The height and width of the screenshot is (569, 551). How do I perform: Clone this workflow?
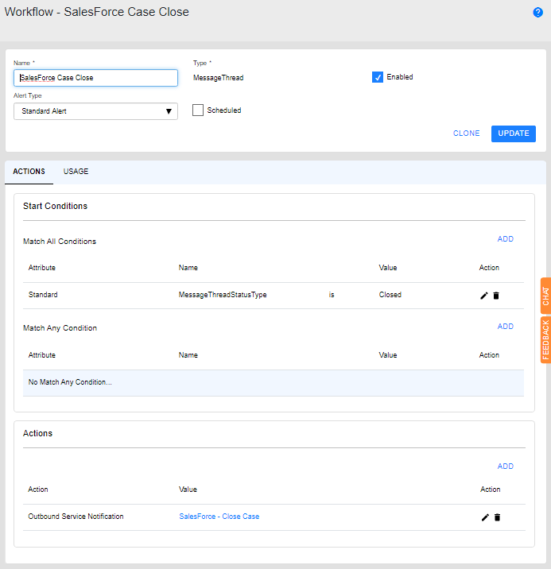(x=467, y=134)
